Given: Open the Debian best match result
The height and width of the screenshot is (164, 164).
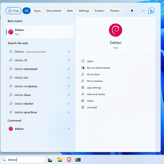Looking at the screenshot, I should tap(40, 32).
